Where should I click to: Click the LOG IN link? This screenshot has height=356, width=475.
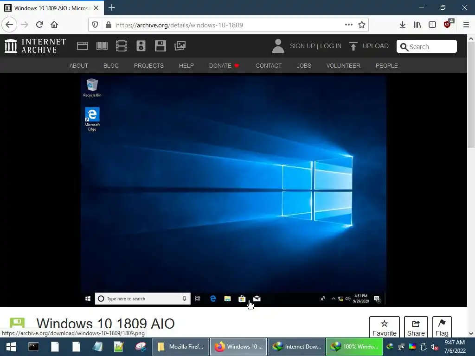[x=331, y=46]
